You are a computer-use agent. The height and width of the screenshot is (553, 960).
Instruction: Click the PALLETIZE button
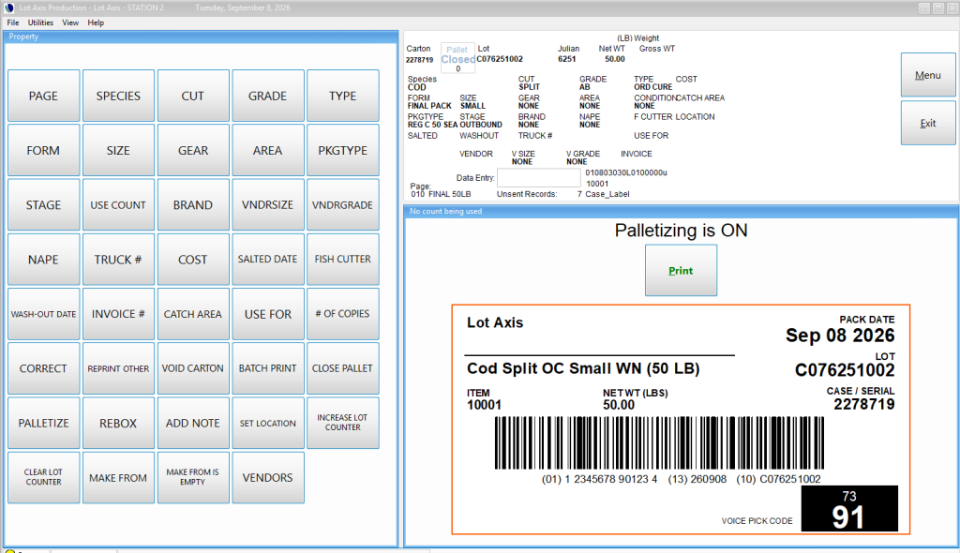[x=43, y=423]
